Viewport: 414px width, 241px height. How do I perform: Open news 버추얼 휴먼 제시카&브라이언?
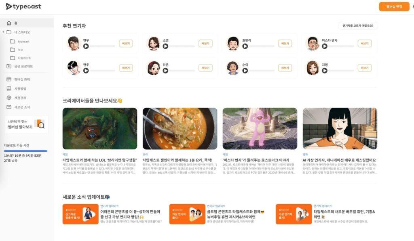236,214
